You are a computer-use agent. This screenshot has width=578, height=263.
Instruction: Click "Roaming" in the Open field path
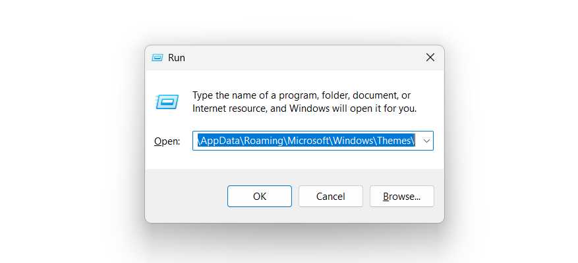(267, 140)
